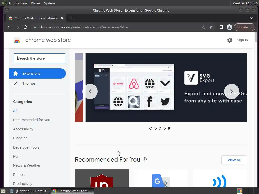Jump to fourth carousel slide dot

[164, 128]
